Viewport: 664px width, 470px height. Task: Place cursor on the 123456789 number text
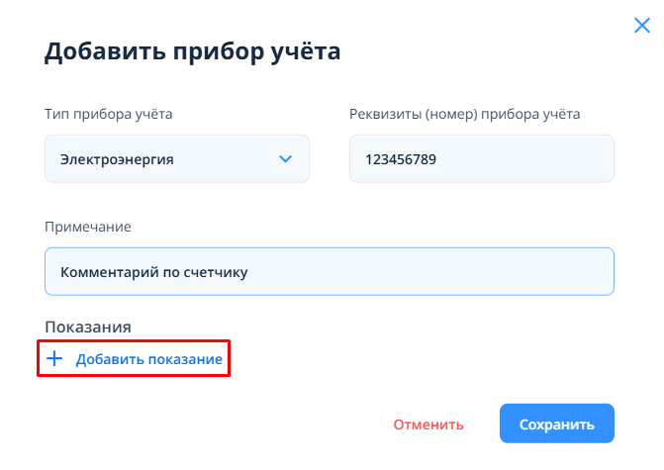[x=401, y=158]
